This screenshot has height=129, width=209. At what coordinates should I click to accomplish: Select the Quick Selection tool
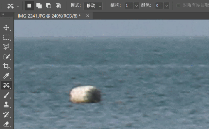pyautogui.click(x=6, y=57)
